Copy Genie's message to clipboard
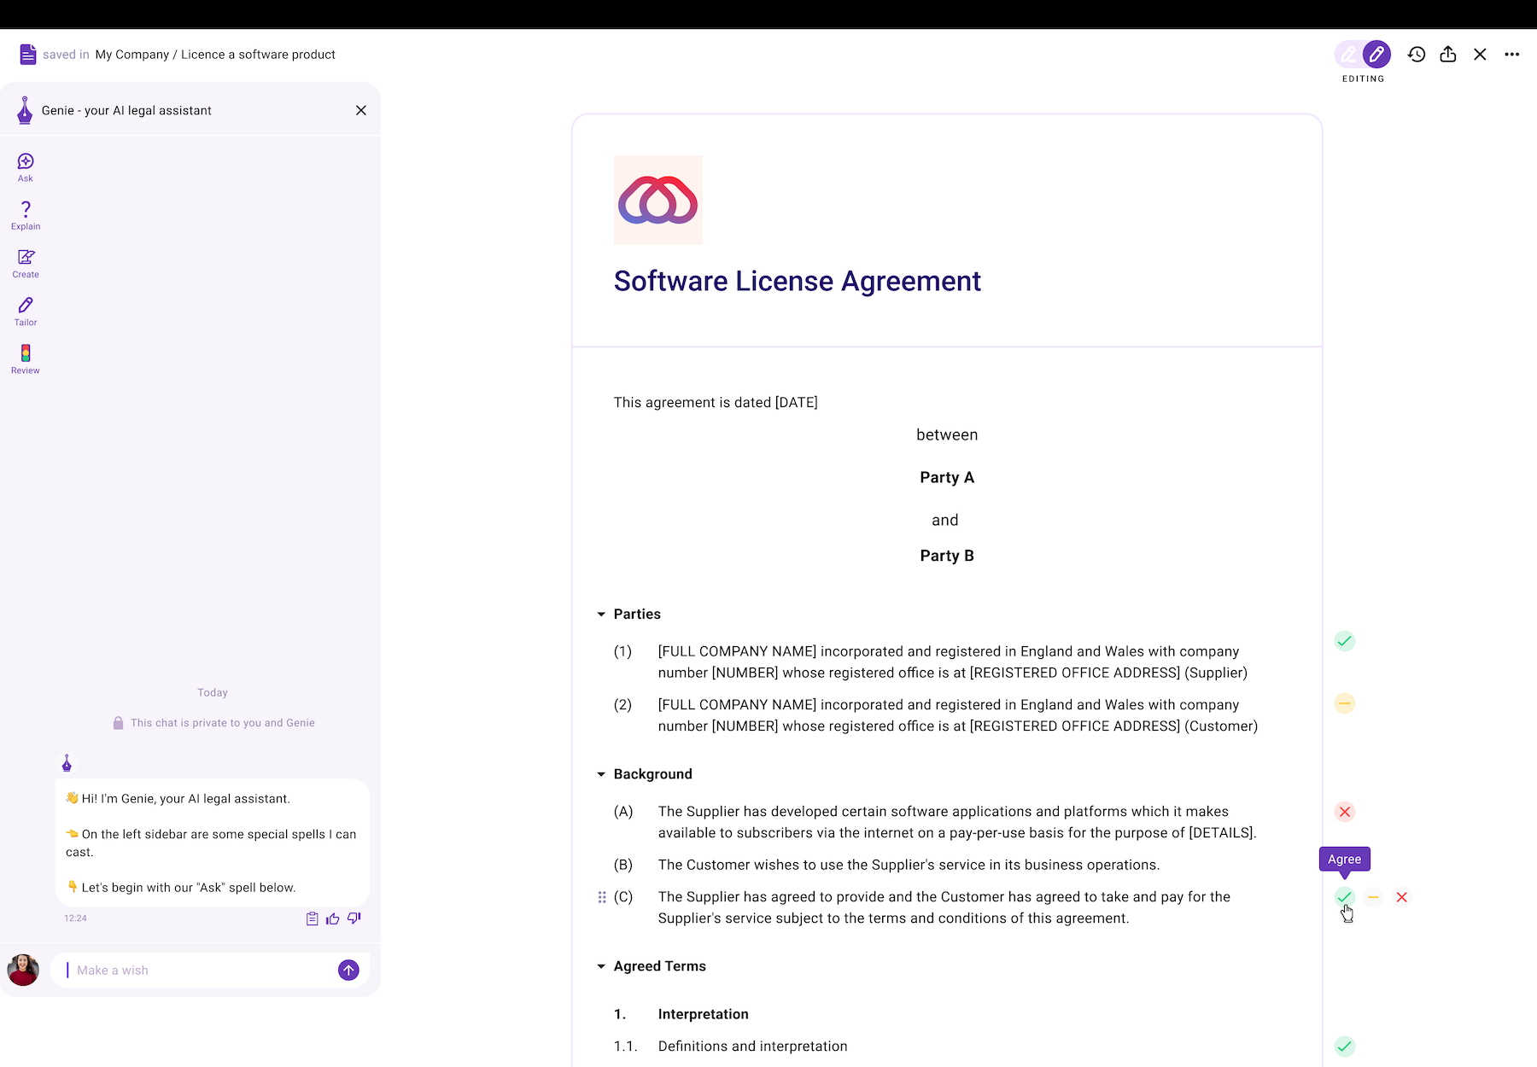The height and width of the screenshot is (1067, 1537). click(313, 918)
